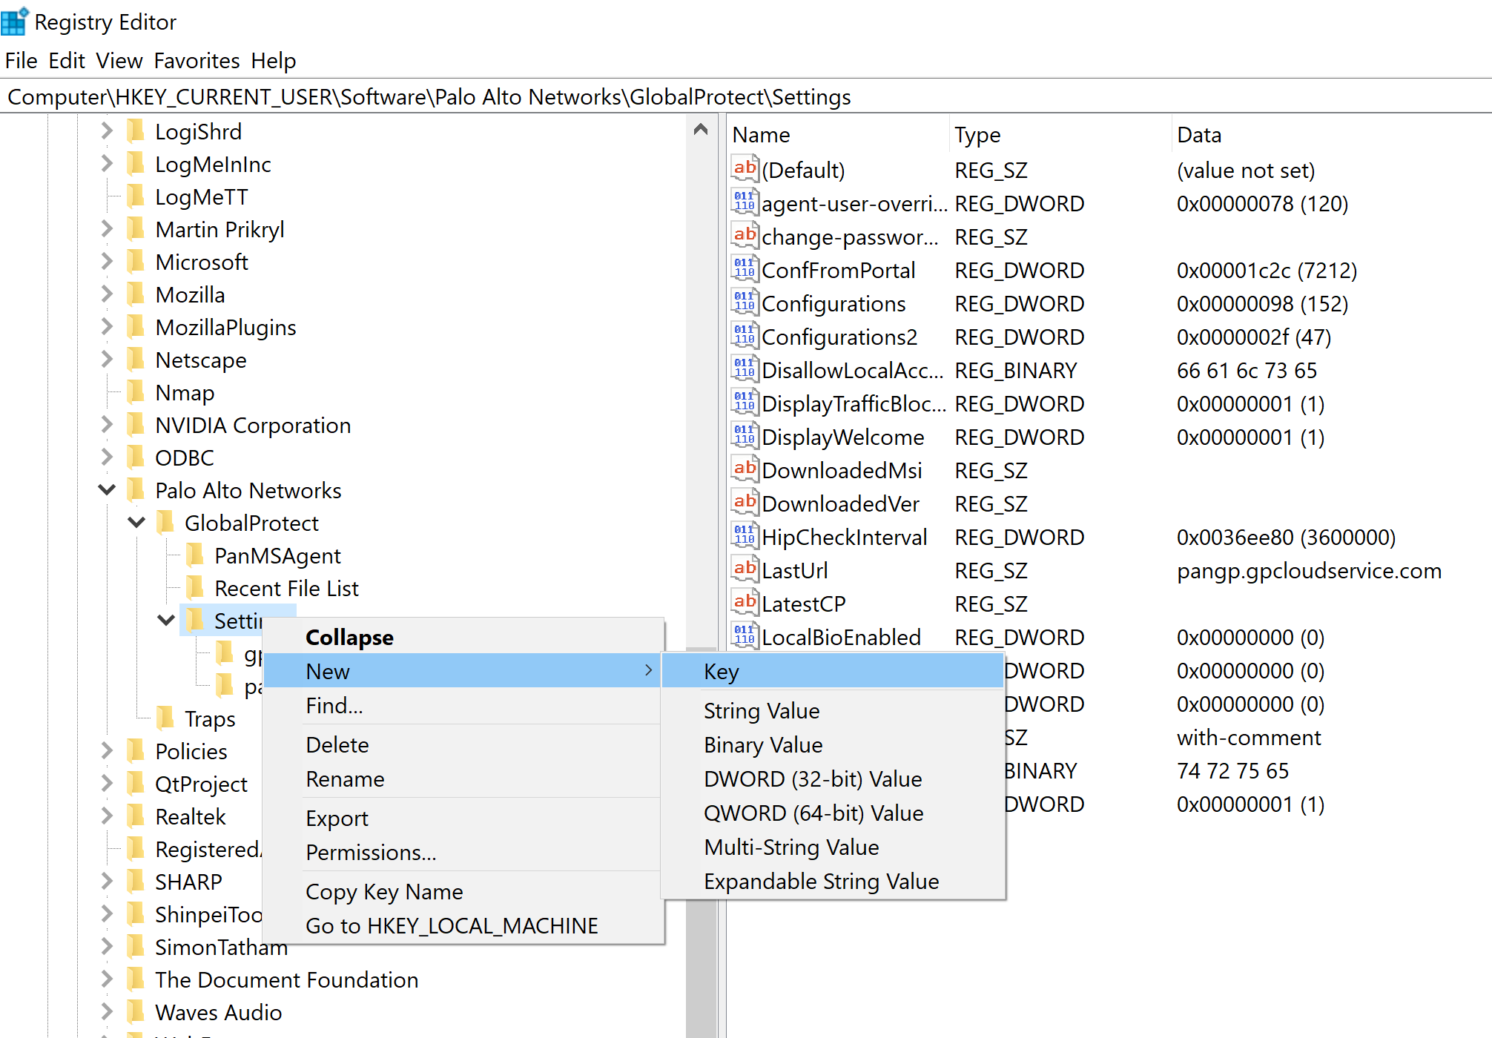The height and width of the screenshot is (1038, 1492).
Task: Click the LastUrl string value icon
Action: pyautogui.click(x=745, y=570)
